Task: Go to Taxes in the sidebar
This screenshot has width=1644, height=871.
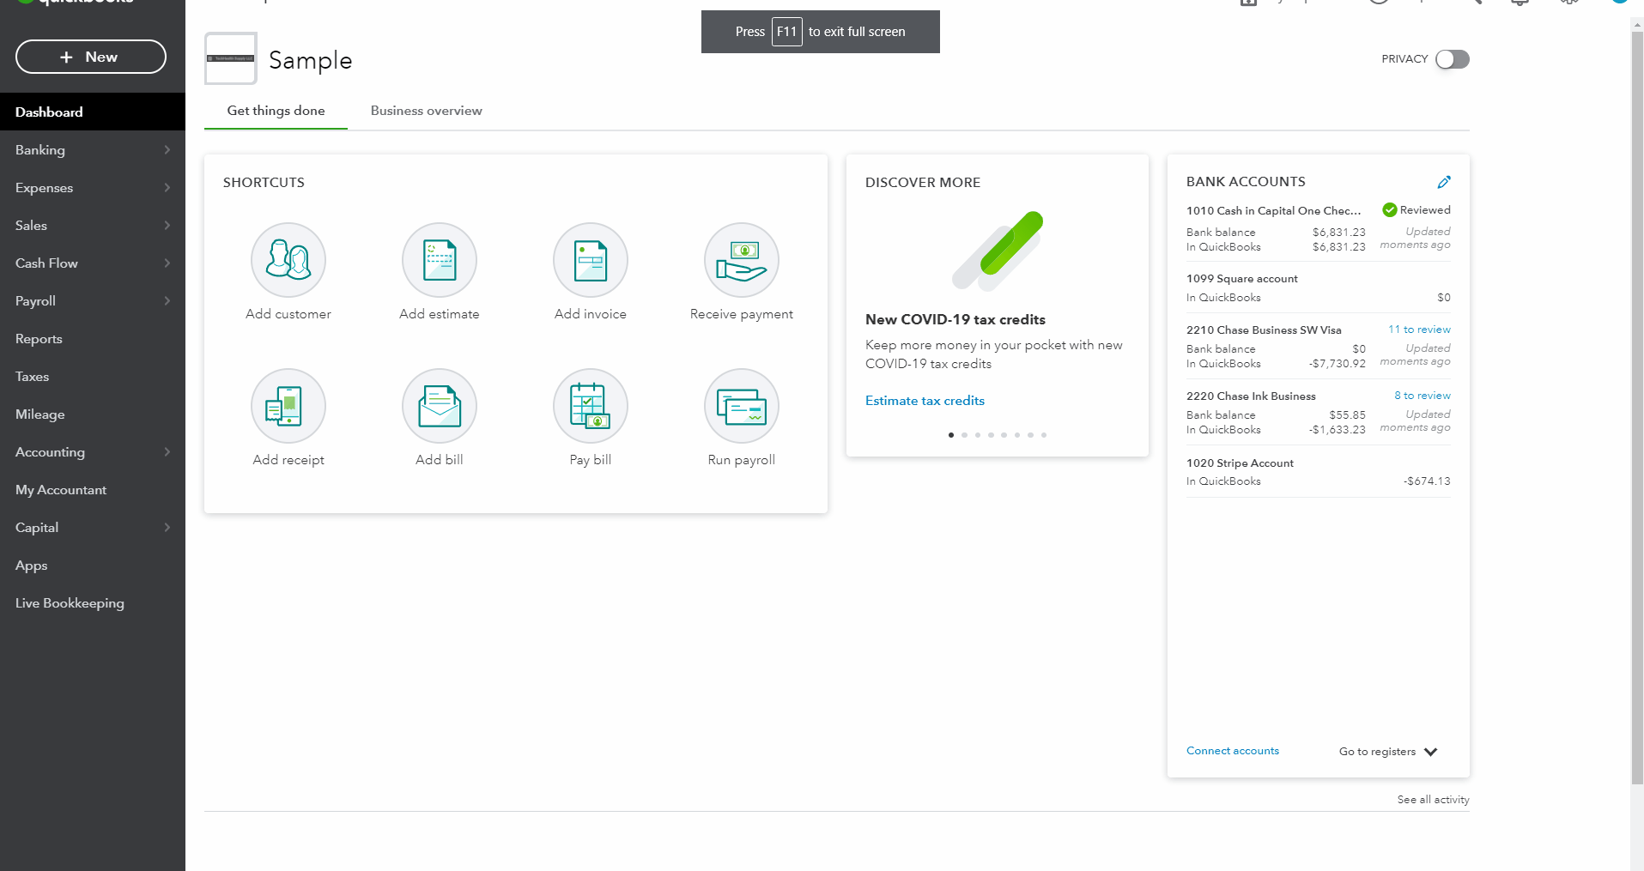Action: 93,377
